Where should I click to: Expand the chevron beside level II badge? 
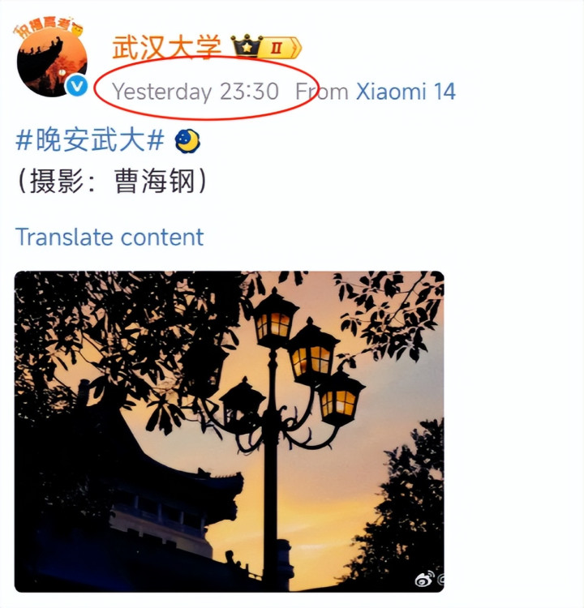point(297,48)
